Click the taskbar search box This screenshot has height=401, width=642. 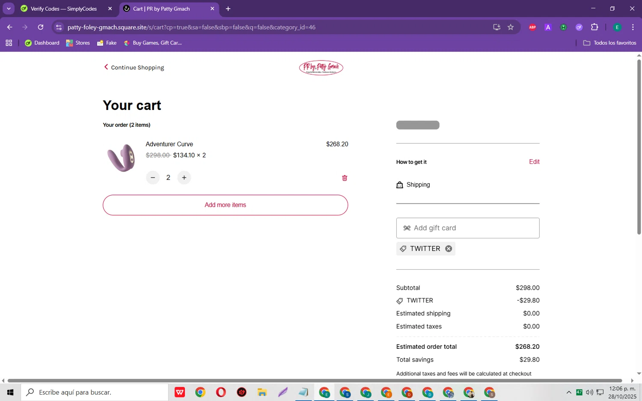click(x=95, y=392)
